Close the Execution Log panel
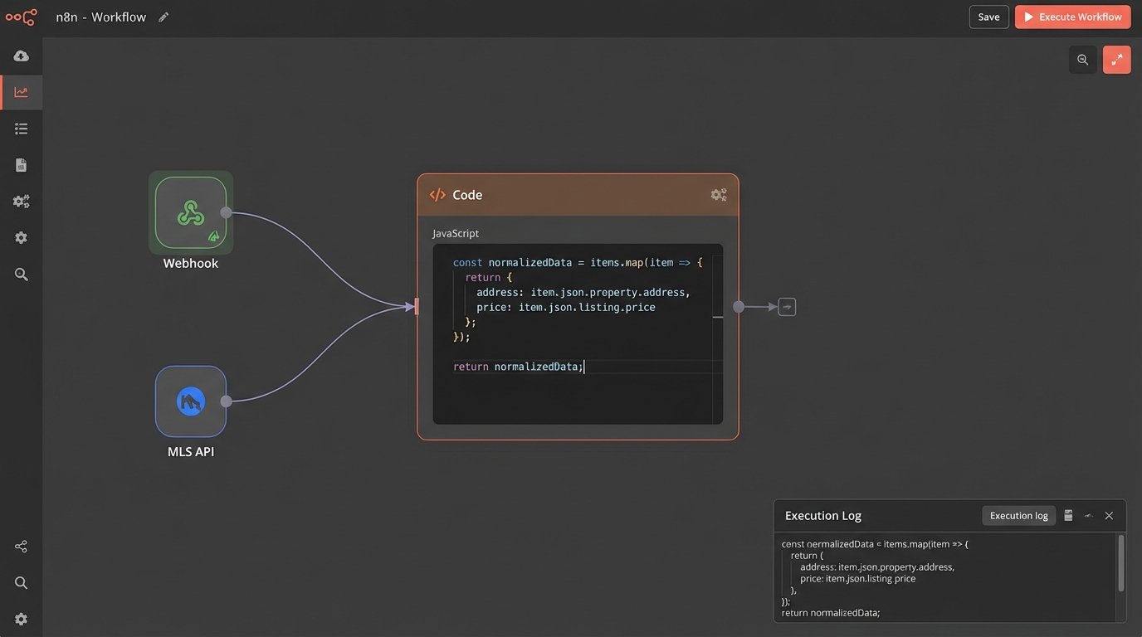1142x637 pixels. point(1109,516)
